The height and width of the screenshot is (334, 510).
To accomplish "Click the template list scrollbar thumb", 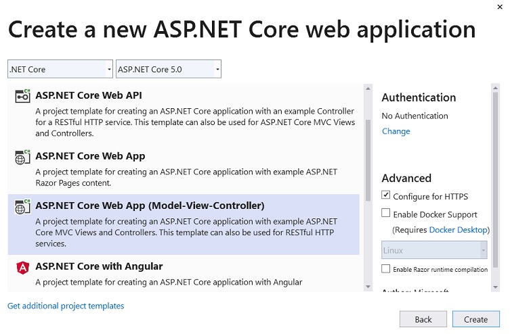I will pyautogui.click(x=368, y=161).
